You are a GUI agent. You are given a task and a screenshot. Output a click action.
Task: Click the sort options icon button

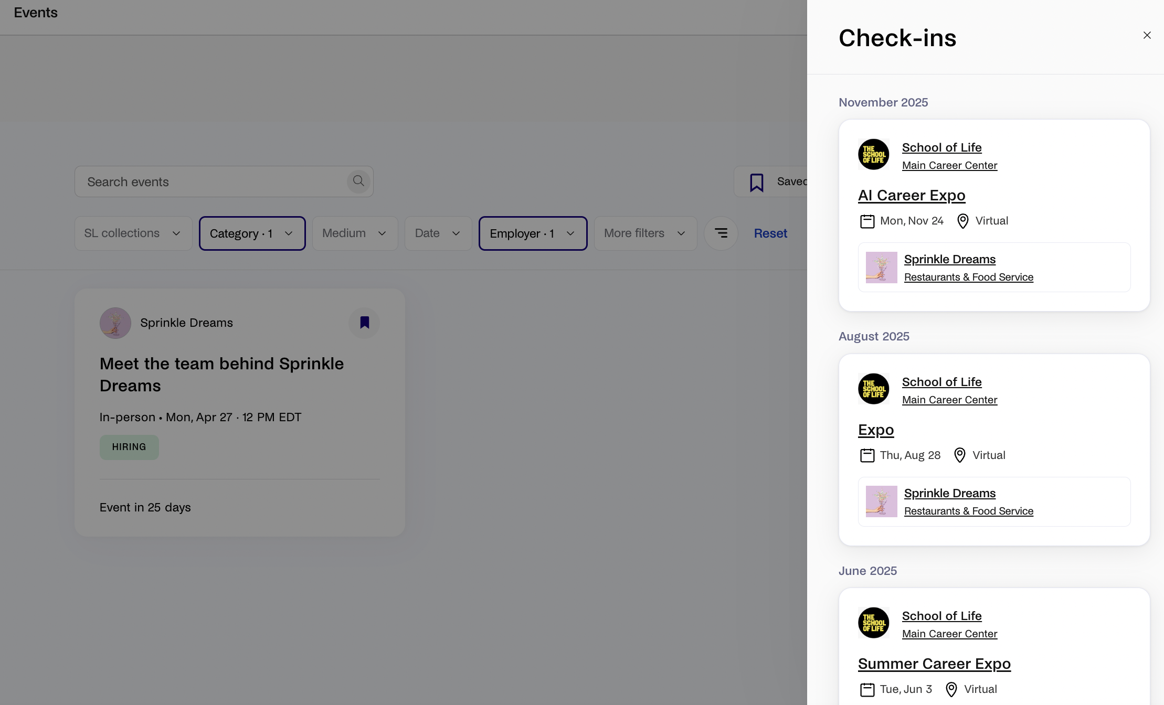pyautogui.click(x=721, y=233)
